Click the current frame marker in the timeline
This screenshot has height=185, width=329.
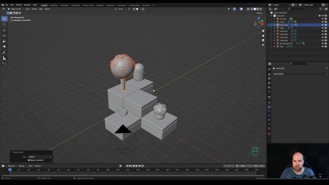[10, 170]
